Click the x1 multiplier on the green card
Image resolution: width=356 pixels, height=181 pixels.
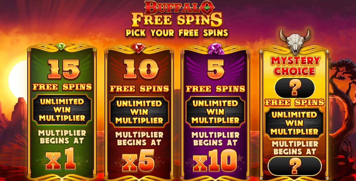click(61, 159)
